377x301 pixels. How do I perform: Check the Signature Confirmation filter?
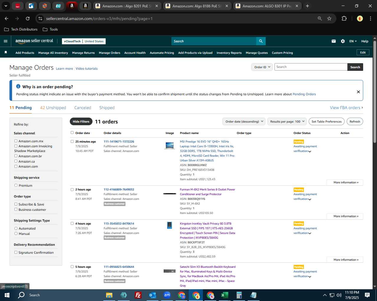(x=16, y=252)
